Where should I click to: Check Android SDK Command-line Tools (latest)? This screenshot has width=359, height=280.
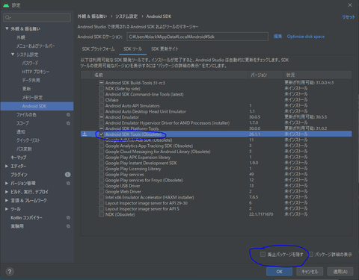(101, 94)
